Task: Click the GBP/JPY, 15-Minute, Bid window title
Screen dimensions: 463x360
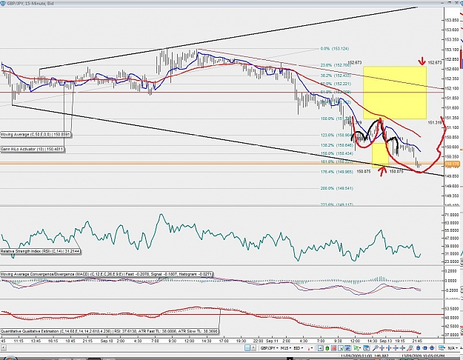Action: click(30, 4)
